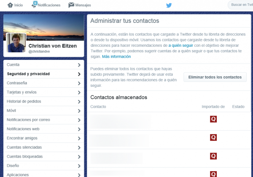Click the Contacto column header

(x=98, y=107)
